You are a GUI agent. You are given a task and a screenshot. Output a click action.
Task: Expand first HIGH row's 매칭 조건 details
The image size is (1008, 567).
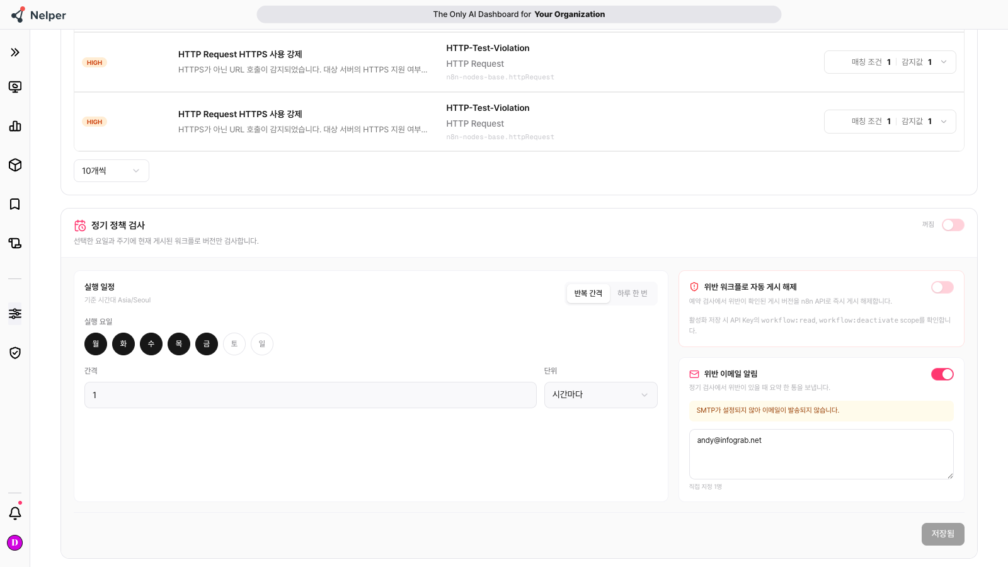890,62
